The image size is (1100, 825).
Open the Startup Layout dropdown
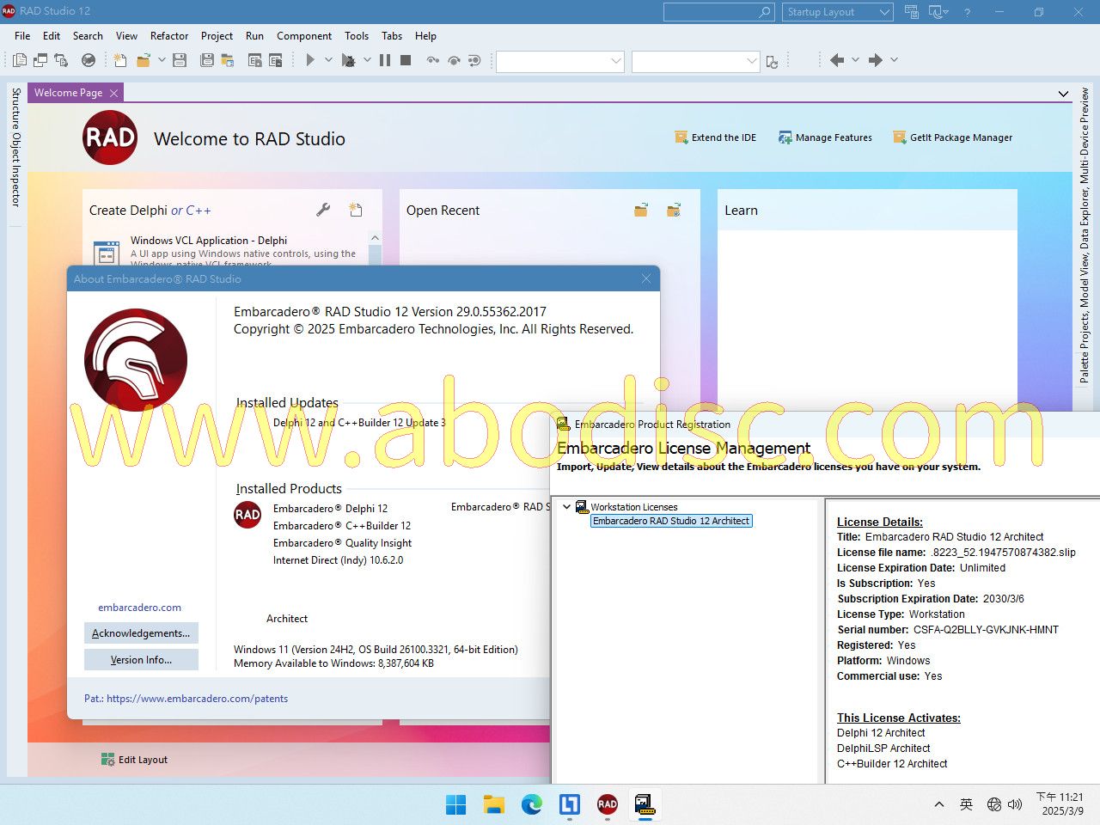(838, 12)
